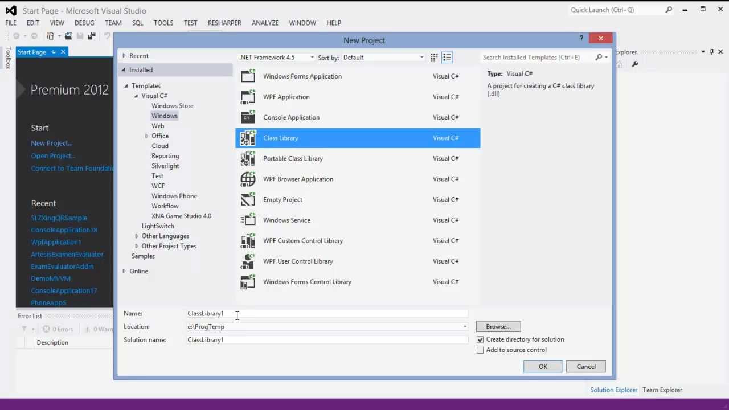Viewport: 729px width, 410px height.
Task: Open the .NET Framework 4.5 dropdown
Action: pyautogui.click(x=276, y=57)
